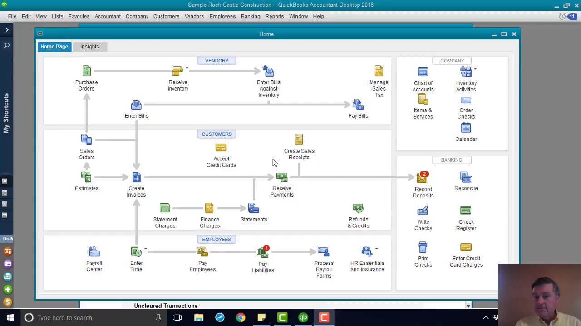Click Accept Credit Cards icon
This screenshot has width=581, height=326.
[221, 148]
